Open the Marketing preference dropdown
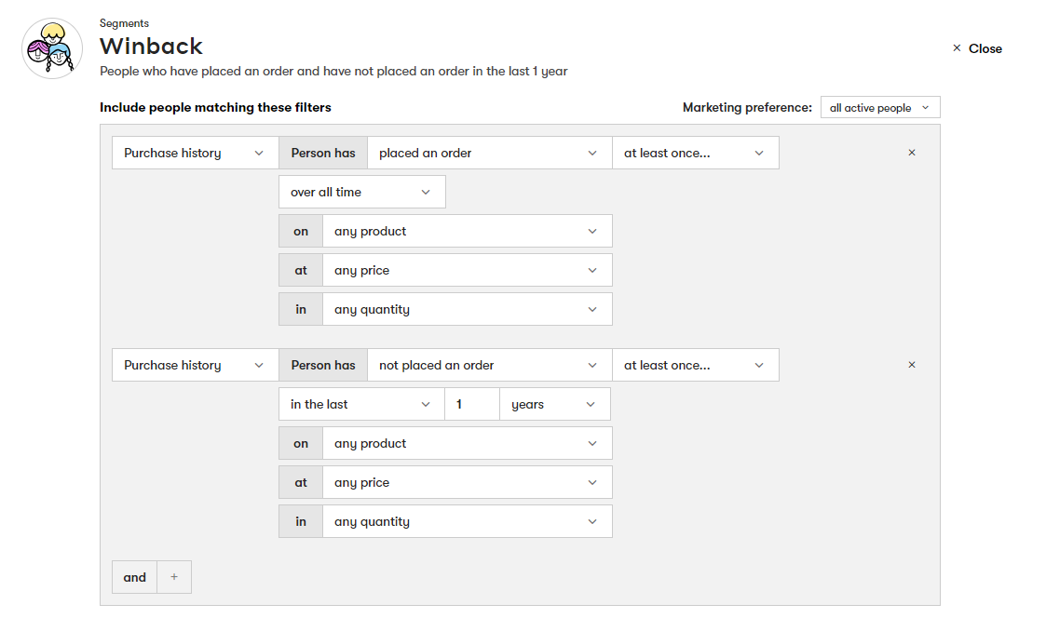 879,108
